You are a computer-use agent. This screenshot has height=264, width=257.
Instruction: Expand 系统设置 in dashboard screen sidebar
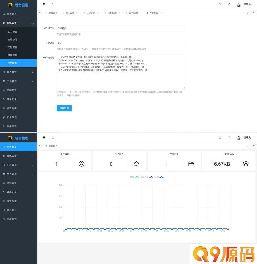pyautogui.click(x=18, y=156)
